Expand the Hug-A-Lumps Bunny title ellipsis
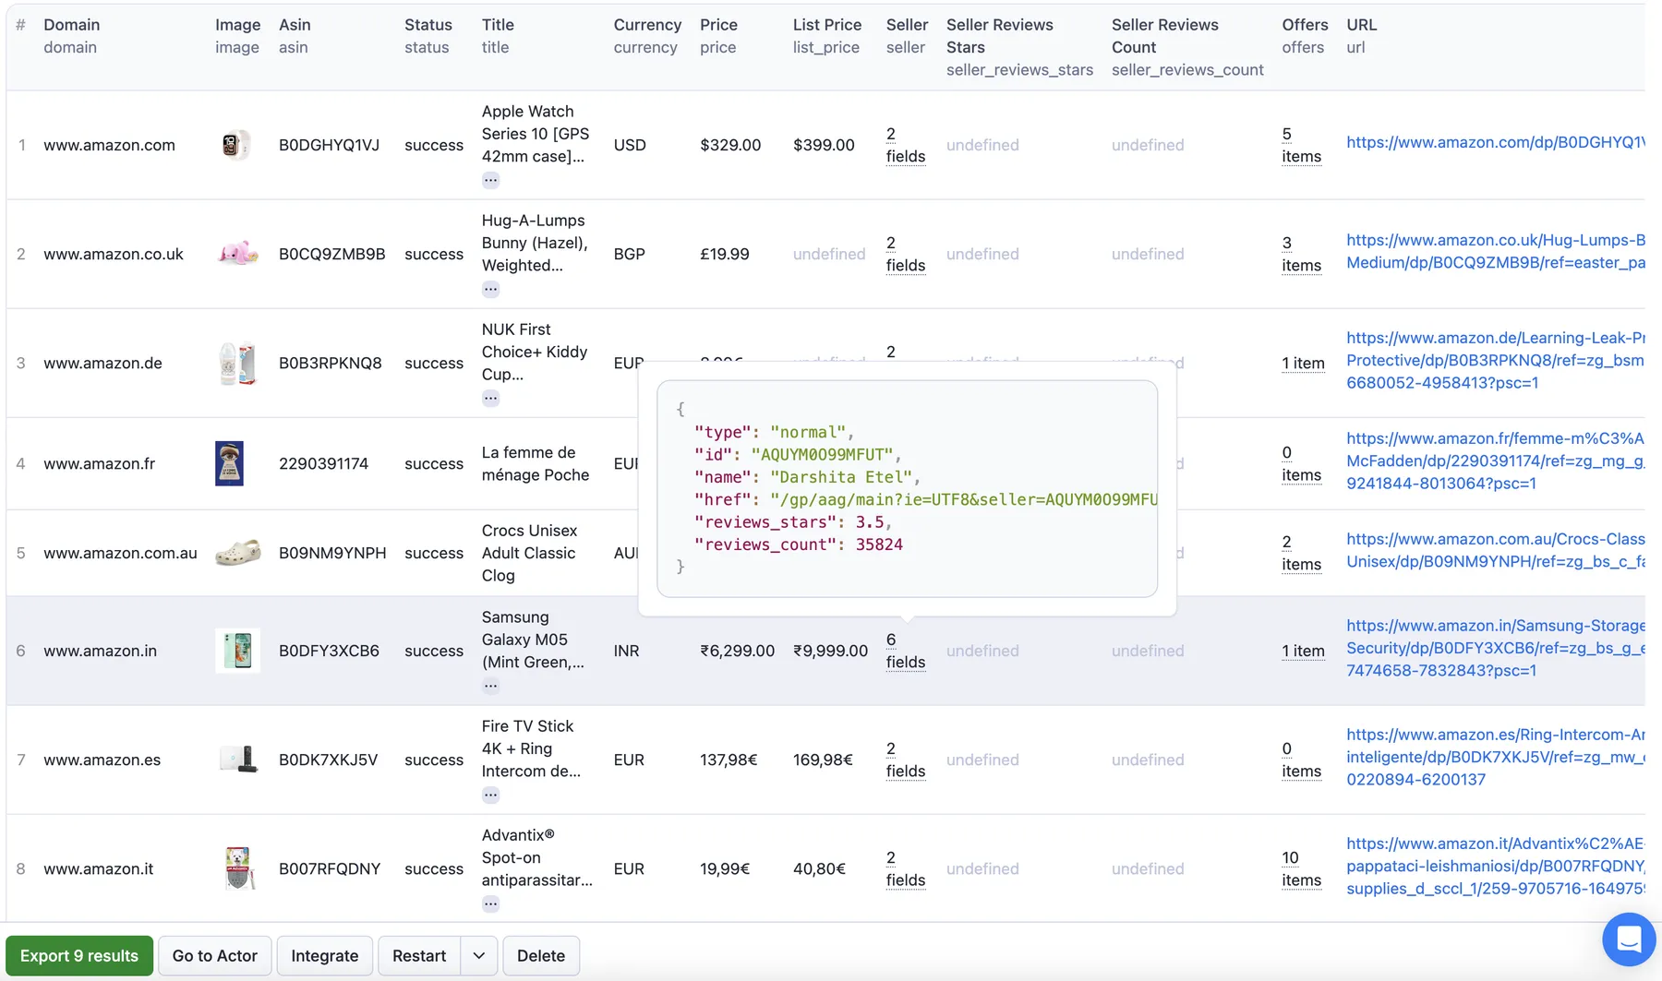This screenshot has width=1662, height=981. [490, 289]
